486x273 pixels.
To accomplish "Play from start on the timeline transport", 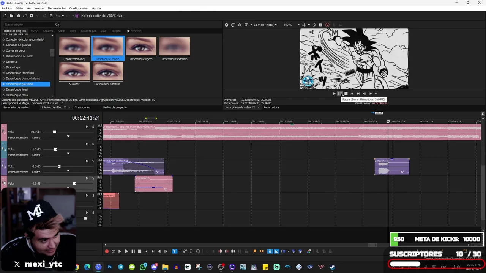I will [120, 251].
